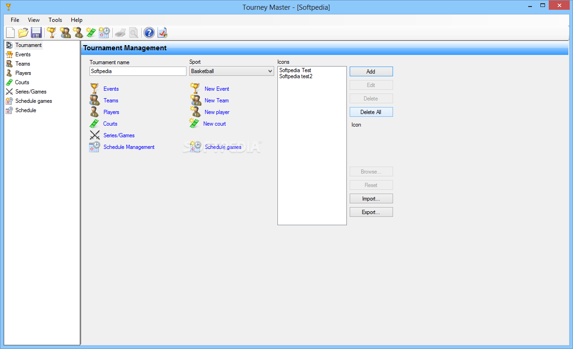Click the Tourney Master trophy title bar icon

[x=8, y=7]
